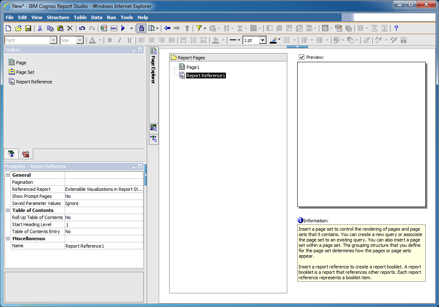Collapse the Table of Contents properties group
The image size is (439, 307).
tap(8, 210)
